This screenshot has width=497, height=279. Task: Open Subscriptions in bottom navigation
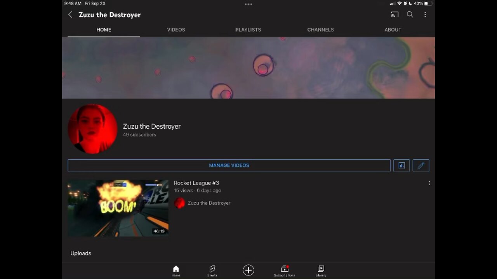click(x=284, y=271)
